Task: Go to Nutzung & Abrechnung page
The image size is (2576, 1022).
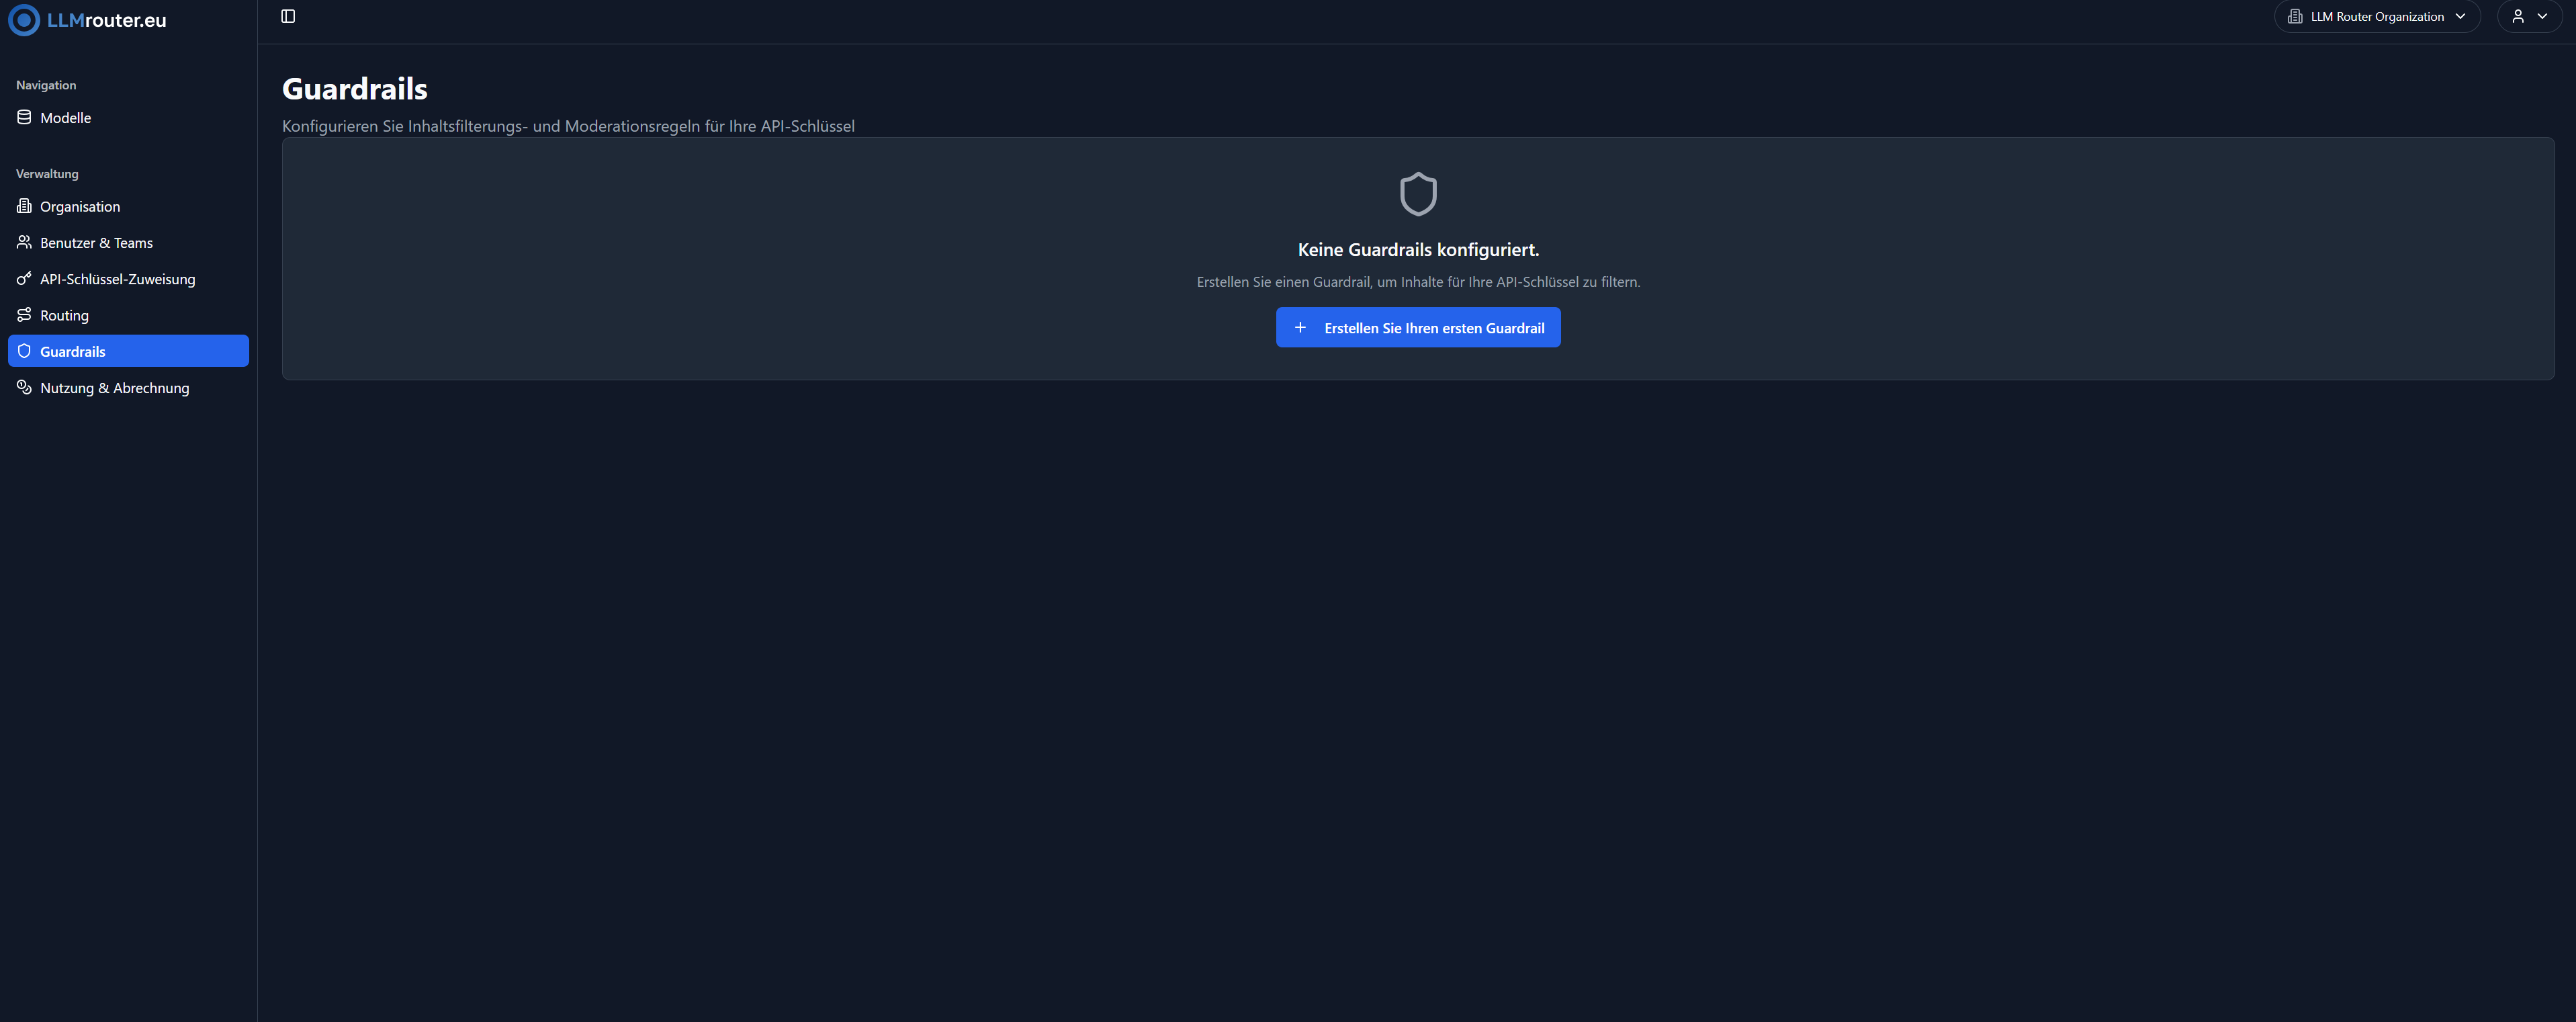Action: (x=114, y=388)
